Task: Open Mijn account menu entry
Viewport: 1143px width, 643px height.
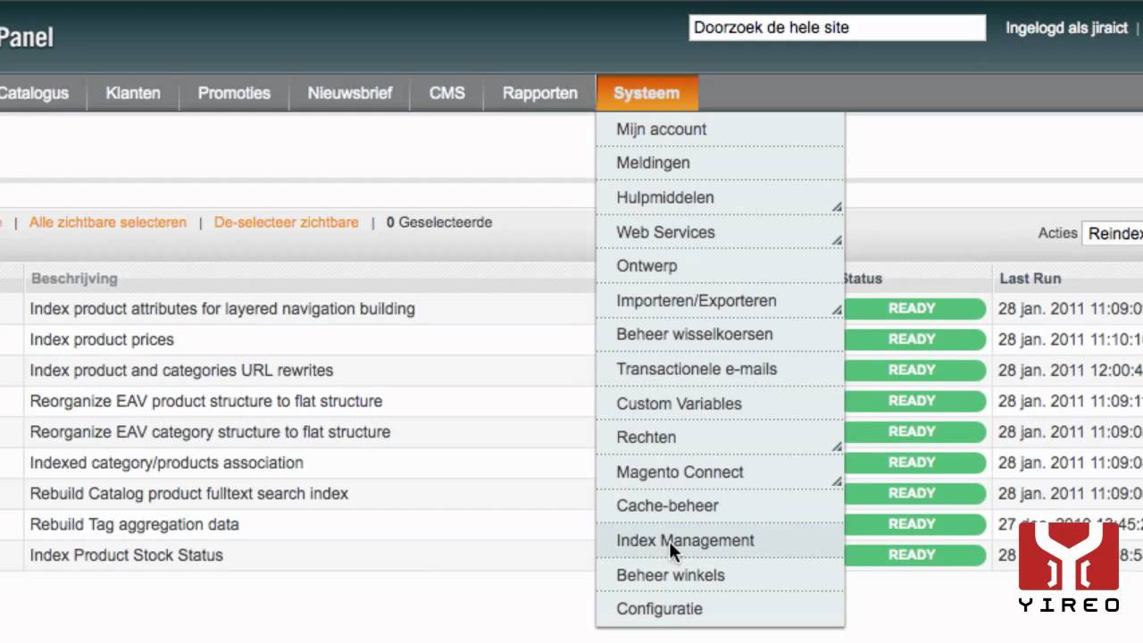Action: [661, 129]
